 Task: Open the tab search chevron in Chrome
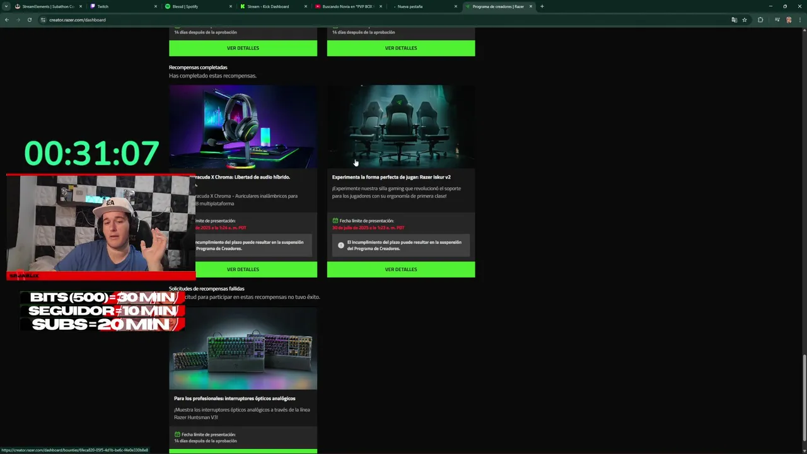[6, 6]
